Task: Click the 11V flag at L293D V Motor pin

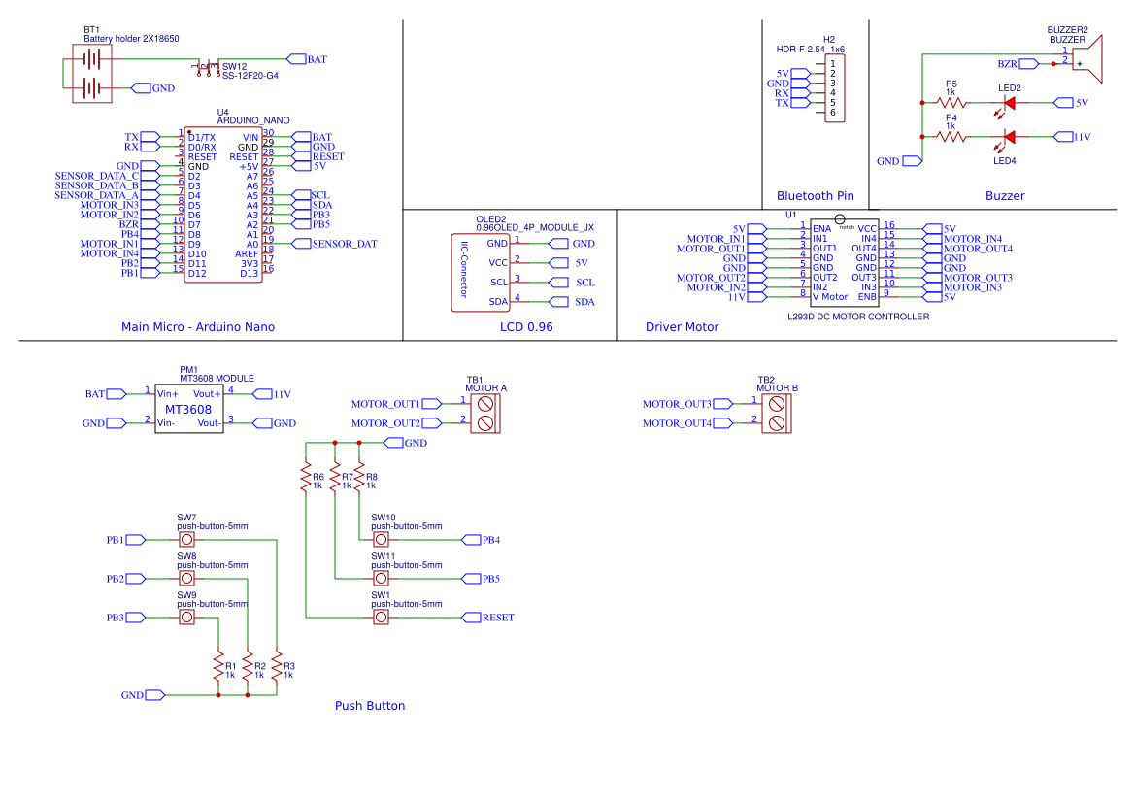Action: point(747,297)
